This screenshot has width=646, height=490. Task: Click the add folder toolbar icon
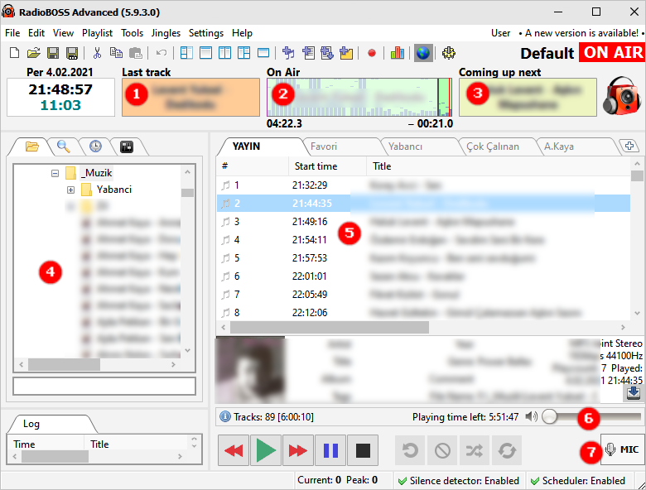346,53
